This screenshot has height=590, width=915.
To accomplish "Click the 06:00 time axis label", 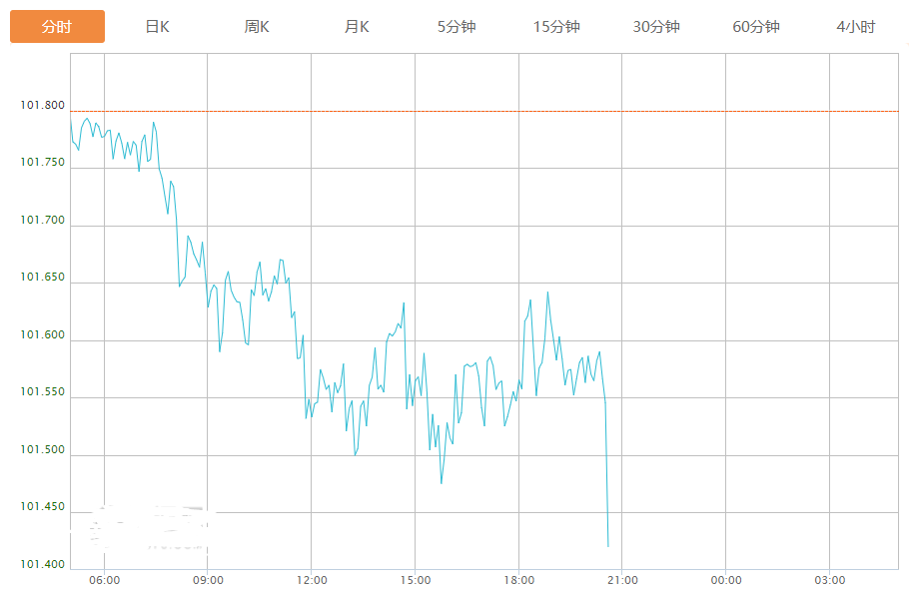I will [104, 580].
